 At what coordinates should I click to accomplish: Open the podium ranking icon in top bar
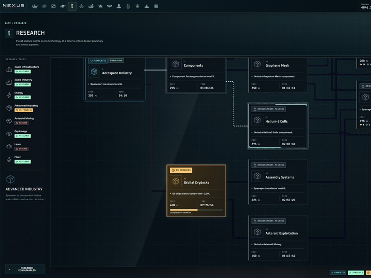147,6
